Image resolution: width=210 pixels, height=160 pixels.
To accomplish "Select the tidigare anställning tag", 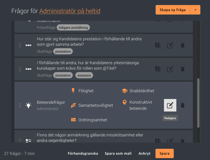I will click(x=73, y=28).
